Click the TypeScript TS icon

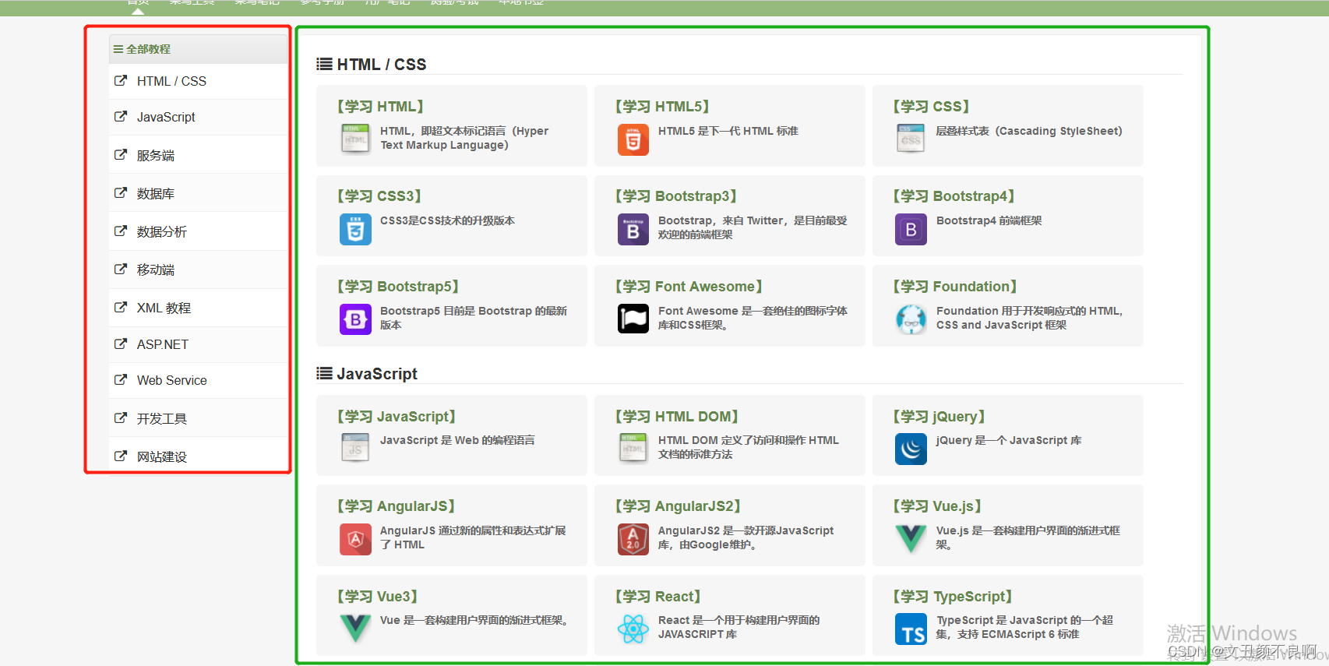(911, 629)
